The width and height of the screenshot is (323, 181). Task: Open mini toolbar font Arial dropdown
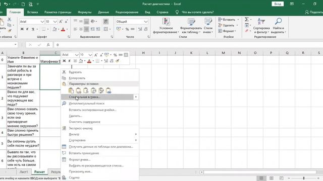pos(77,55)
